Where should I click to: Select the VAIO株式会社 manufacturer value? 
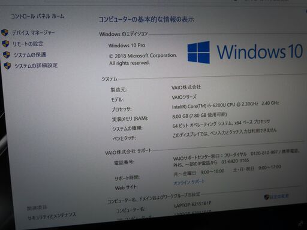point(186,87)
